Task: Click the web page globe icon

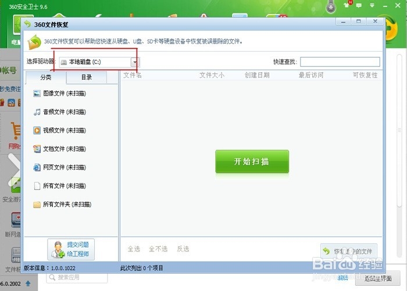Action: pyautogui.click(x=37, y=168)
